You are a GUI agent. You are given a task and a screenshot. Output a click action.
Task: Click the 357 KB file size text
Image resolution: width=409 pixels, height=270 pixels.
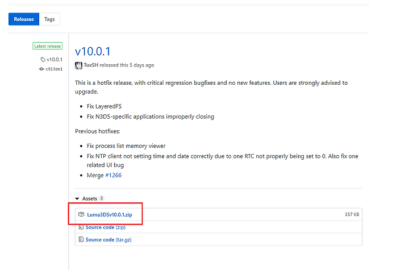click(352, 214)
